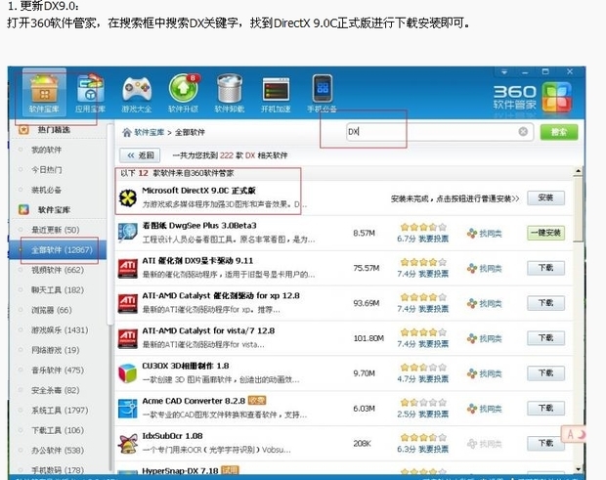The width and height of the screenshot is (606, 480).
Task: Click the ATI 催化剂 DX9 driver icon
Action: click(x=128, y=268)
